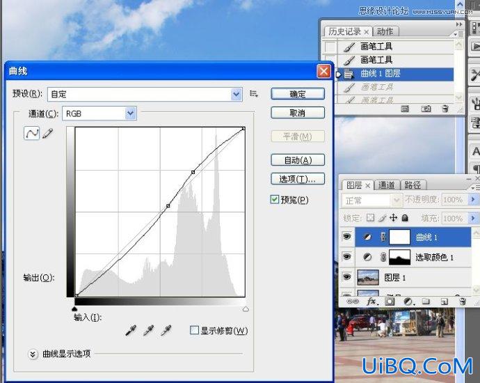Click the 自动 Auto button
This screenshot has height=383, width=480.
click(298, 160)
